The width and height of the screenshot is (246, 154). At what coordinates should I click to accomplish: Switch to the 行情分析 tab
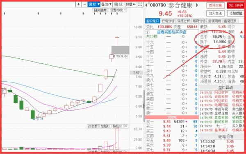coord(168,21)
